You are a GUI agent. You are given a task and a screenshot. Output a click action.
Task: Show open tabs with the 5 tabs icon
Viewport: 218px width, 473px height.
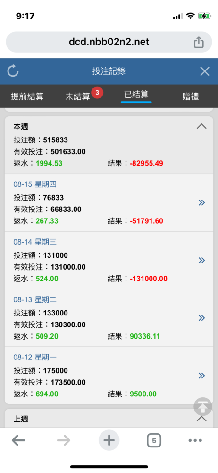[x=154, y=441]
